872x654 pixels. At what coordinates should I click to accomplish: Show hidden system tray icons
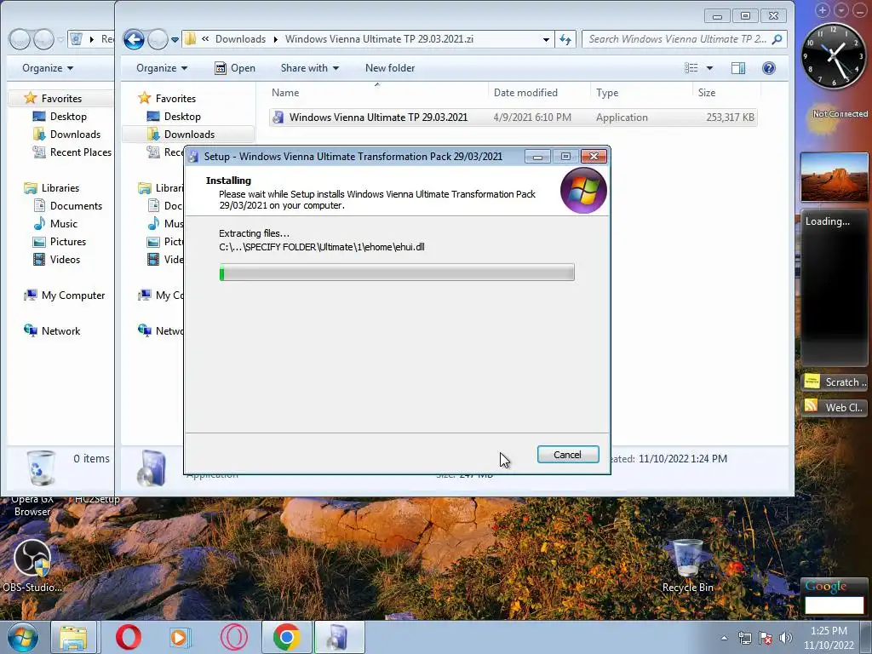tap(724, 638)
